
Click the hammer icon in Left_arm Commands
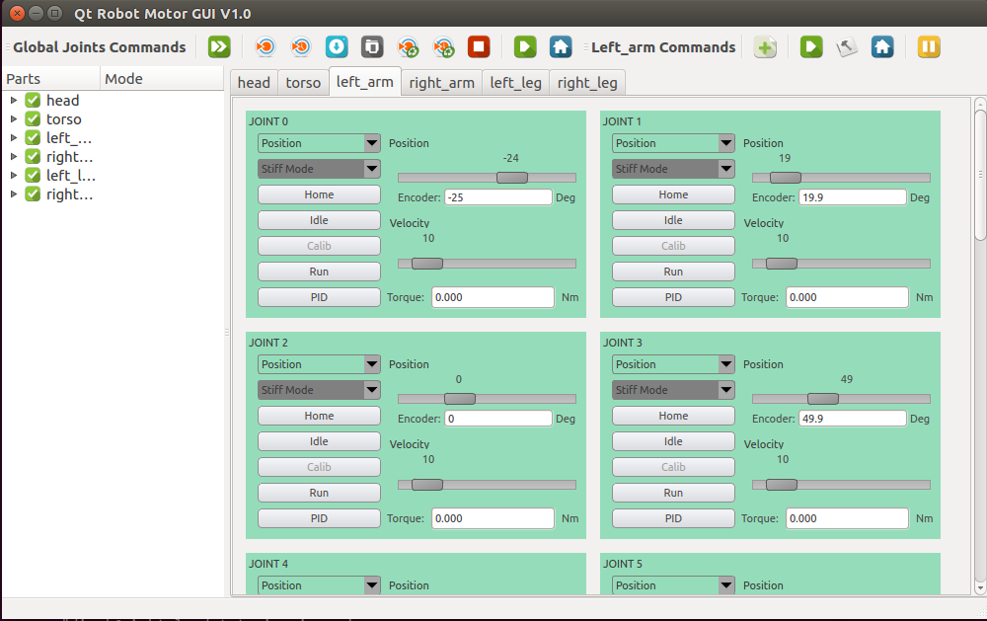point(847,46)
